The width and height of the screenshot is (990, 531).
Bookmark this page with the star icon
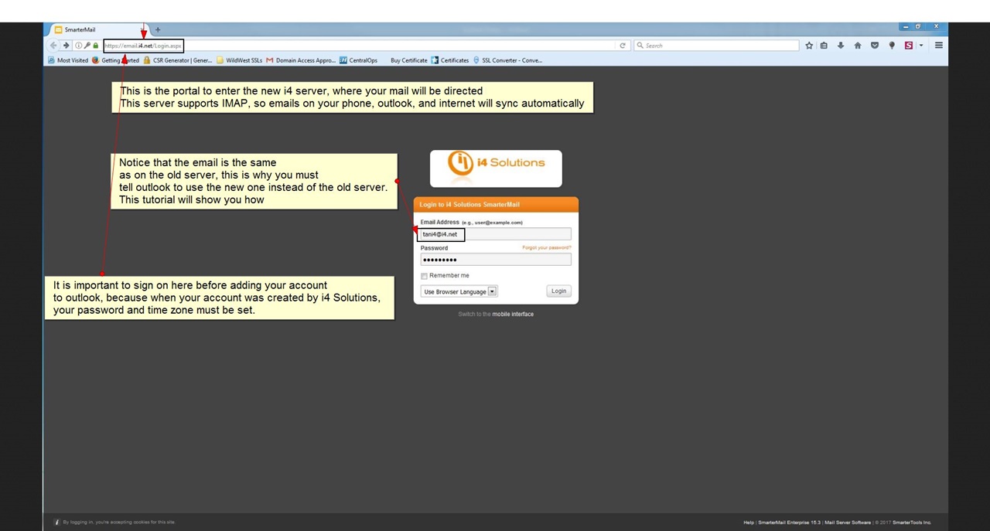(809, 46)
